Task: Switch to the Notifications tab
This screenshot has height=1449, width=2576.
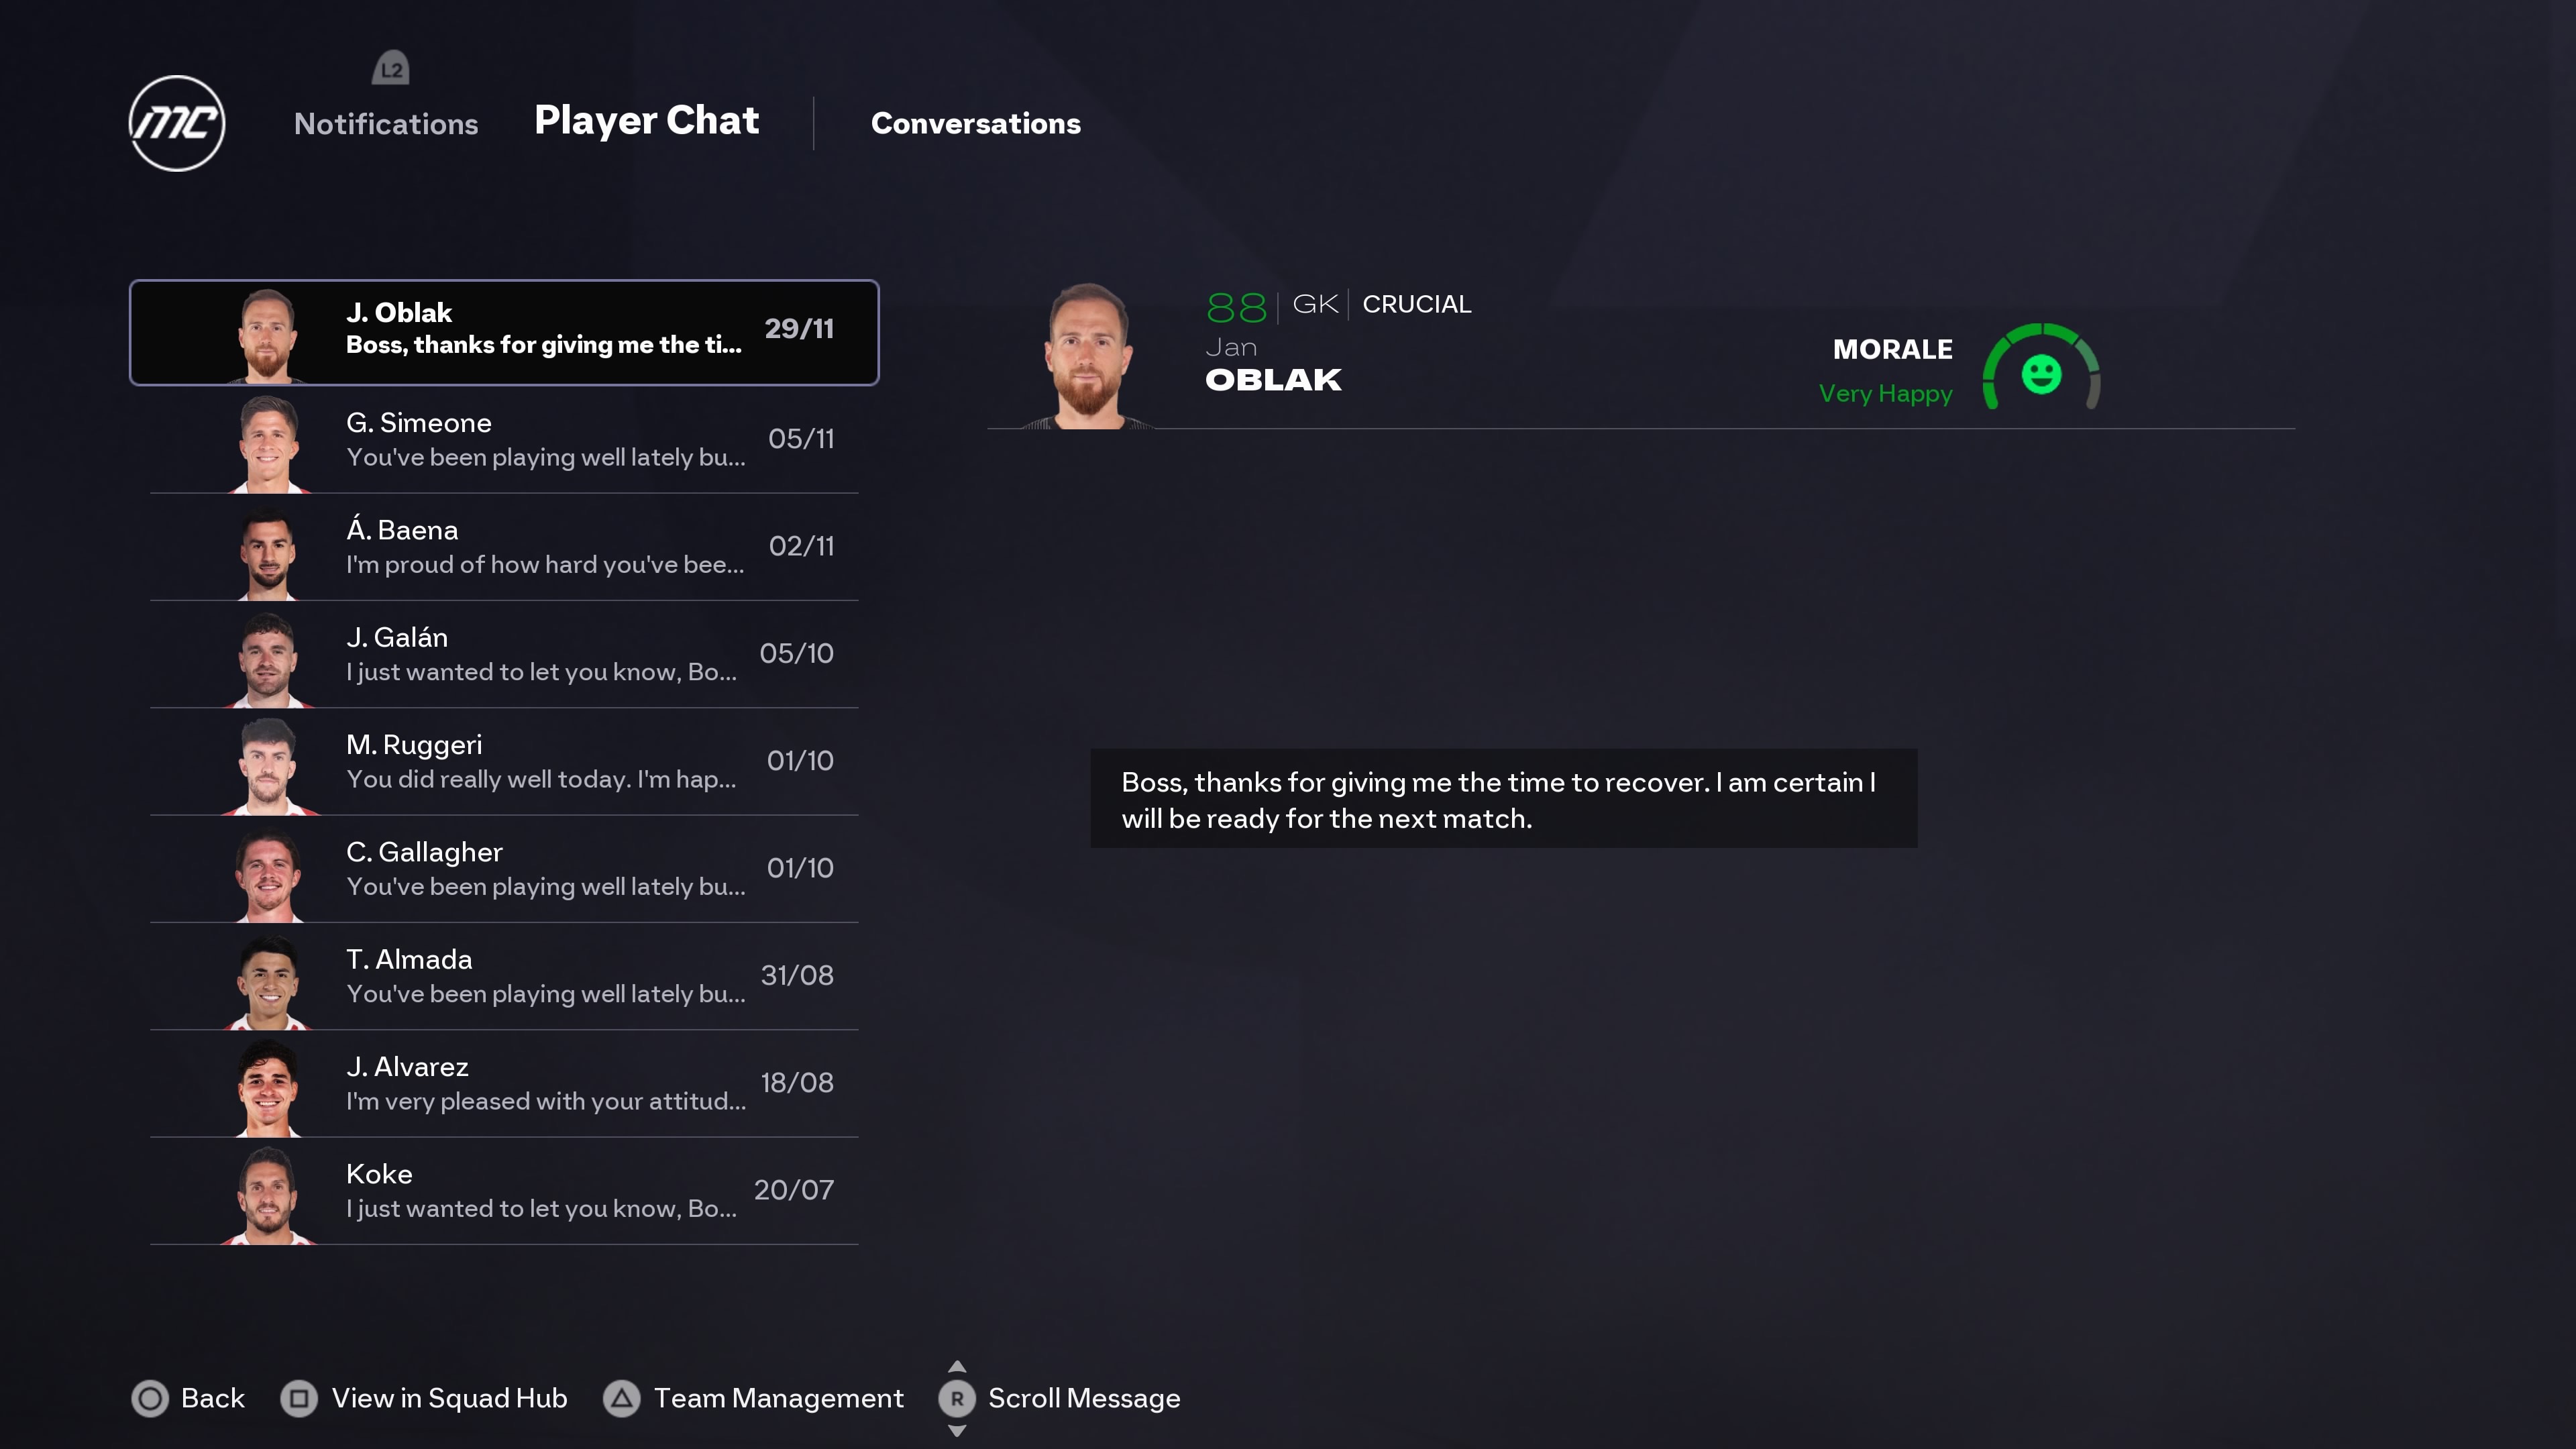Action: pos(386,124)
